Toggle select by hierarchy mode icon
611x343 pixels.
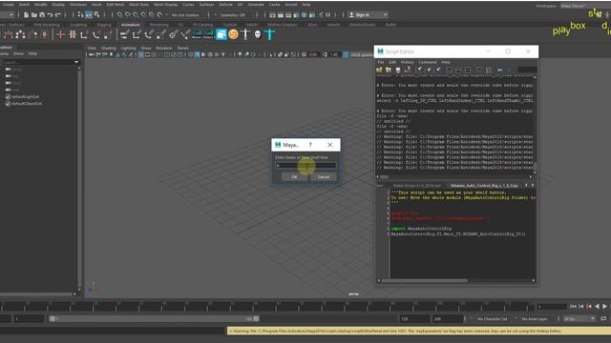click(x=80, y=15)
